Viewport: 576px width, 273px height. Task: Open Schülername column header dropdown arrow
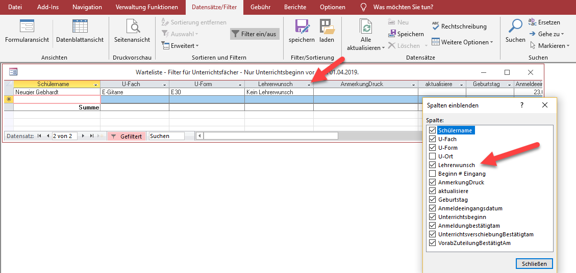96,85
